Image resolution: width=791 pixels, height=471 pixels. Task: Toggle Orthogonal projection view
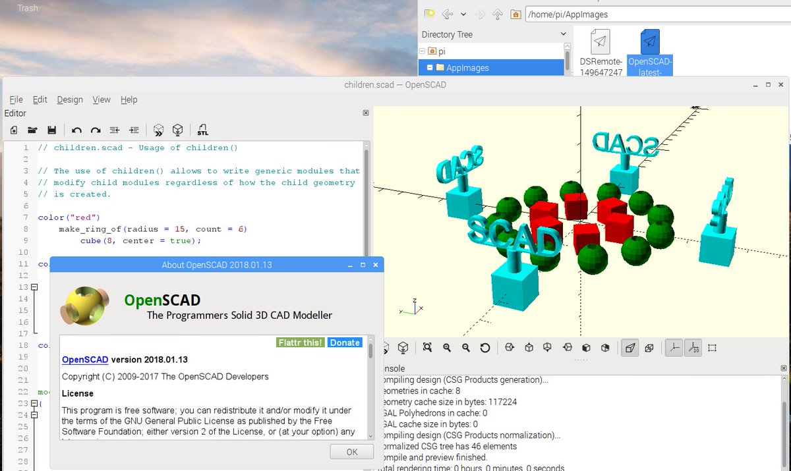[649, 348]
